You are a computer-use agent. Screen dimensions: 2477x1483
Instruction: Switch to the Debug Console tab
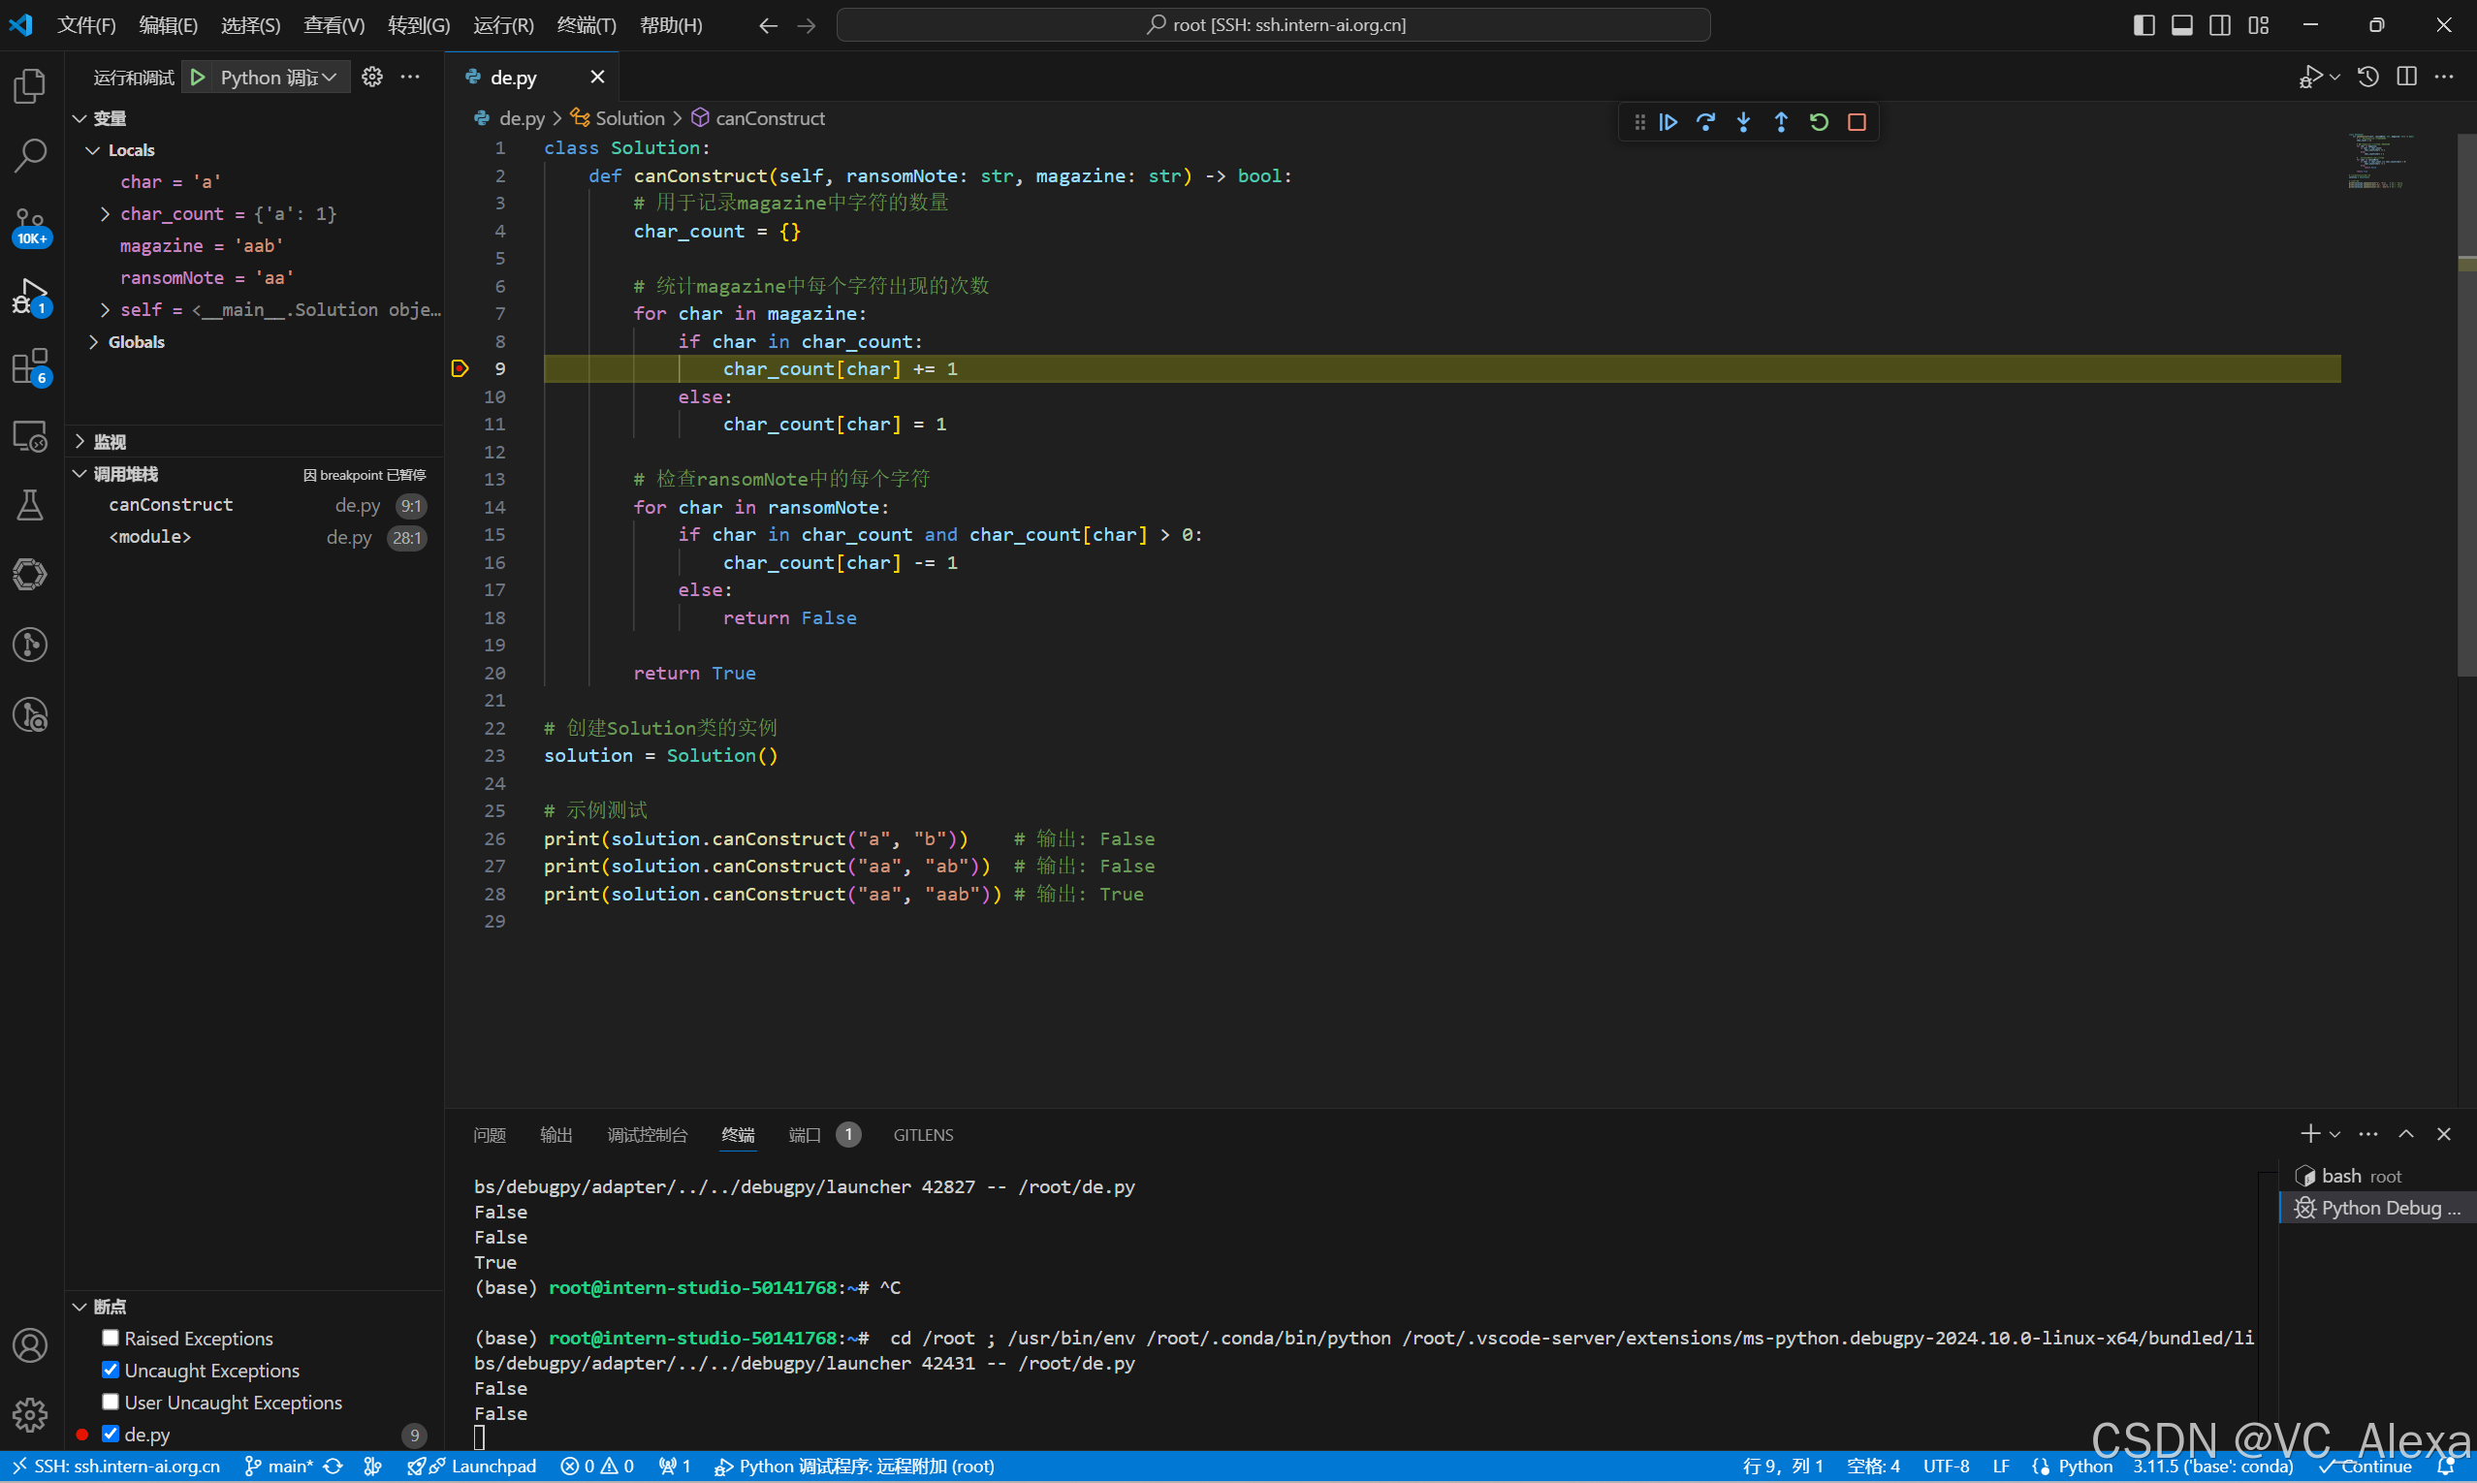648,1134
